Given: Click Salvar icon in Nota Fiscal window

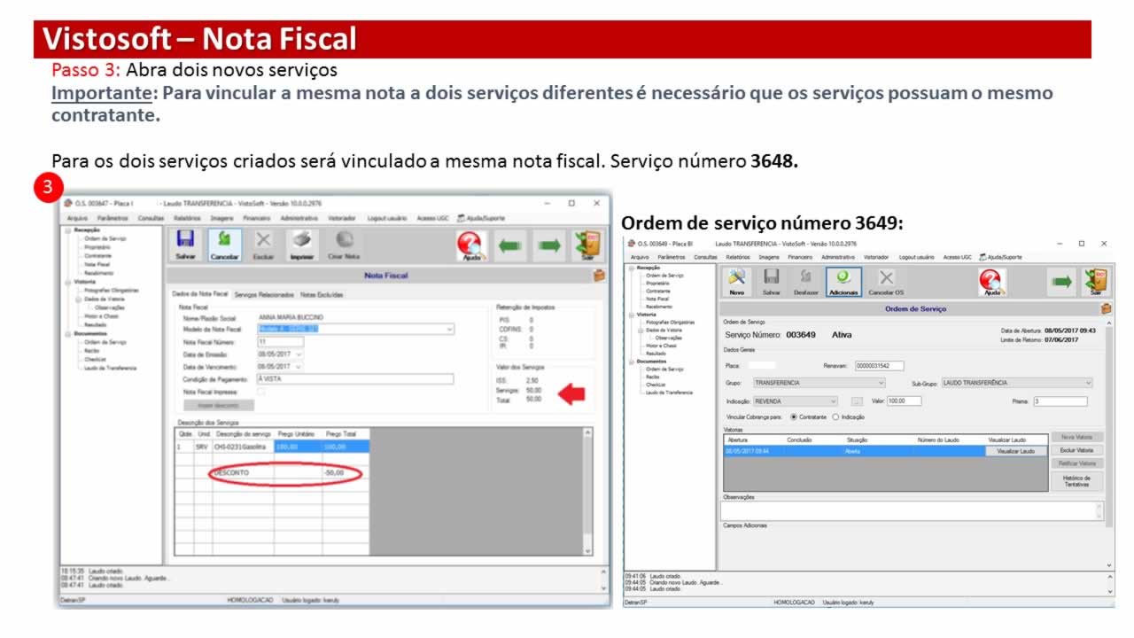Looking at the screenshot, I should [x=185, y=245].
